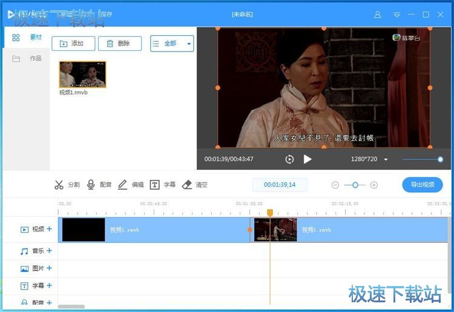Click the 保存 (save) menu item
Viewport: 454px width, 312px height.
tap(107, 14)
